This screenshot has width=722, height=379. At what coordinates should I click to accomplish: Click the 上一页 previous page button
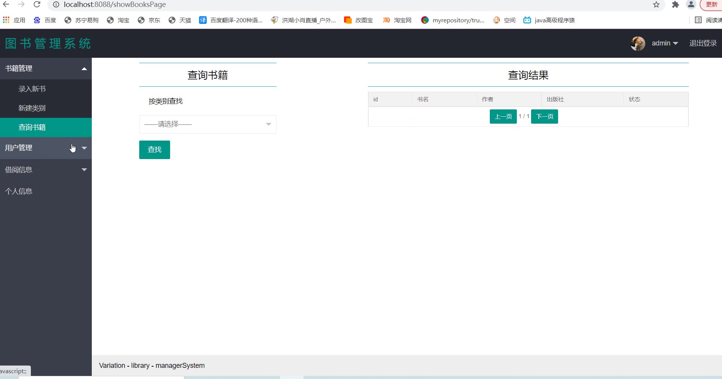coord(503,117)
